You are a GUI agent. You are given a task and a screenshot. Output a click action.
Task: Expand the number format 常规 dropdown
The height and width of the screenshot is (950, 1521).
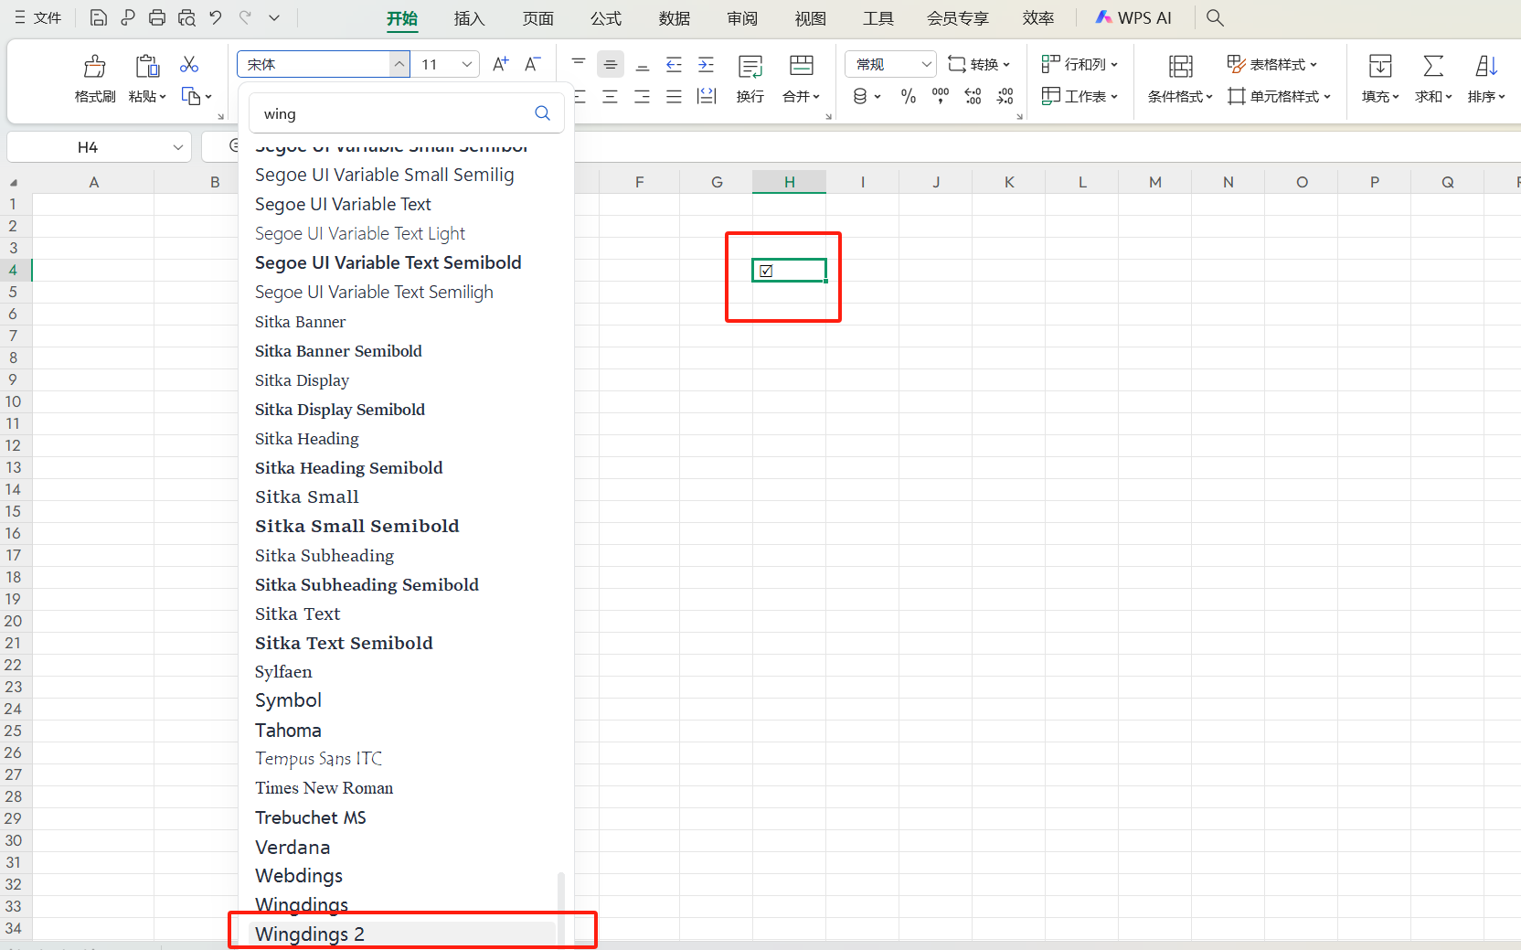[926, 64]
